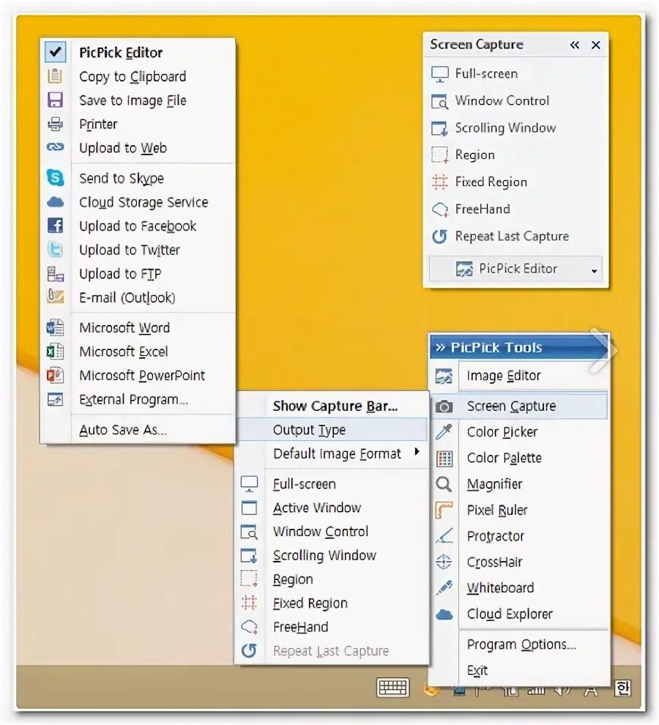This screenshot has width=659, height=725.
Task: Expand Default Image Format submenu arrow
Action: [417, 452]
